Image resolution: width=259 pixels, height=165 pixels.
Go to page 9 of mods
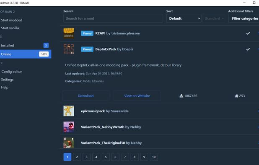(x=144, y=157)
